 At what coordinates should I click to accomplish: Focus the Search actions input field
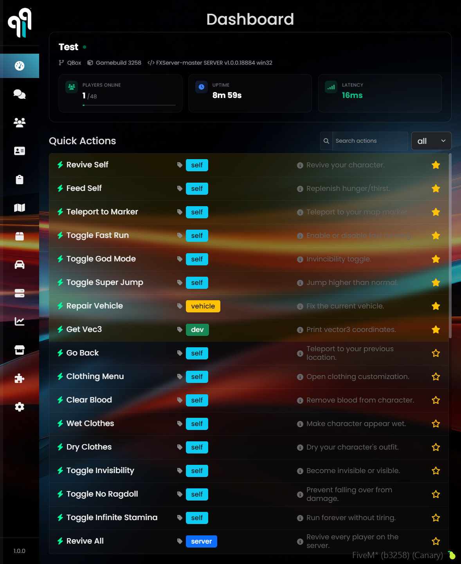369,141
